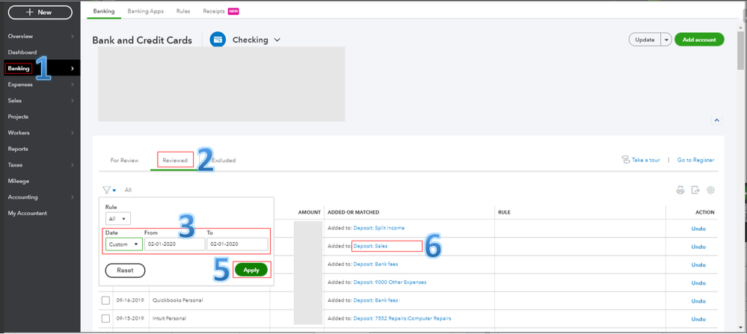Click the Apply filter button
747x334 pixels.
click(x=251, y=270)
